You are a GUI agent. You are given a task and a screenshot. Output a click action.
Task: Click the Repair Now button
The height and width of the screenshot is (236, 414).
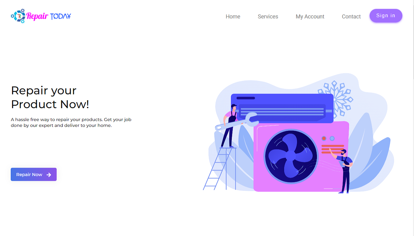coord(33,175)
